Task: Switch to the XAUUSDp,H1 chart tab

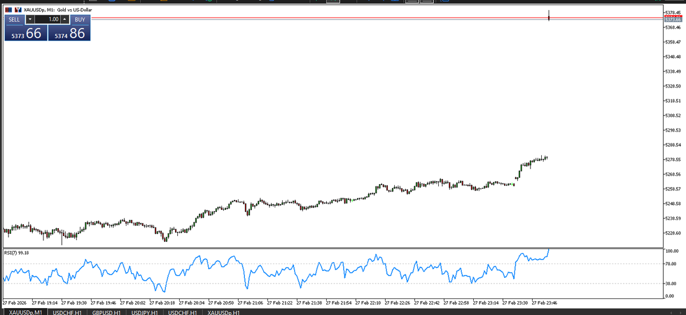Action: [223, 312]
